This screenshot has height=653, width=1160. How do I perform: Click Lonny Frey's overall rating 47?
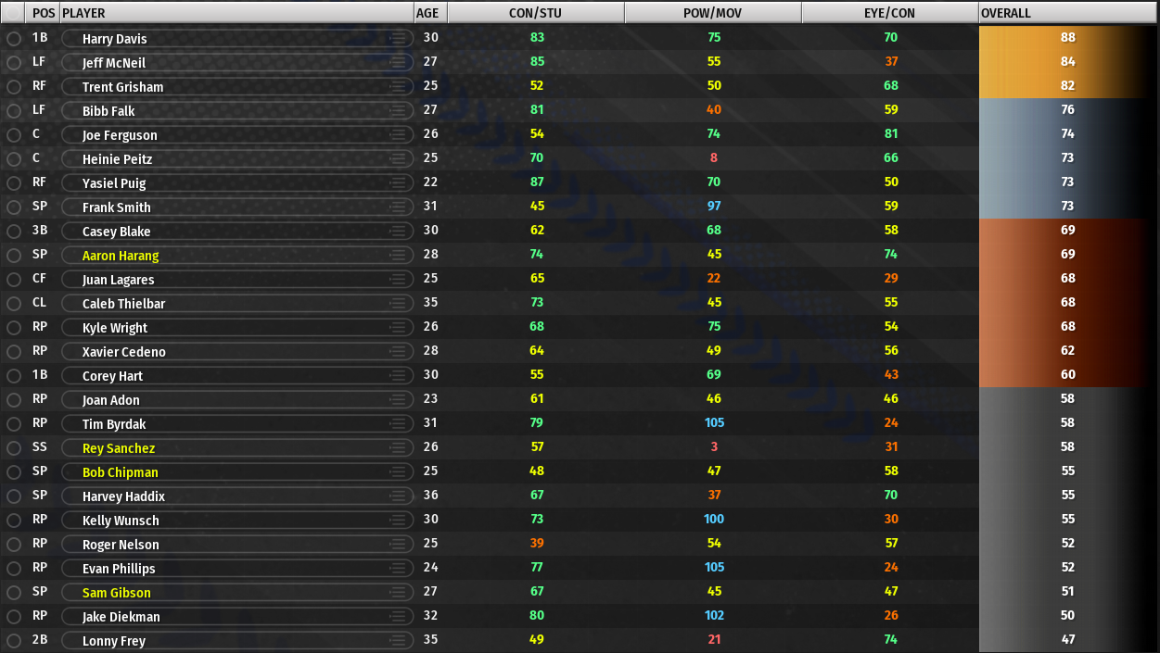click(1068, 640)
